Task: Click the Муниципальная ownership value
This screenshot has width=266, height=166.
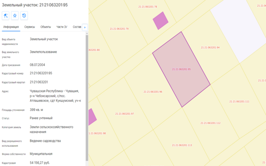Action: point(41,154)
